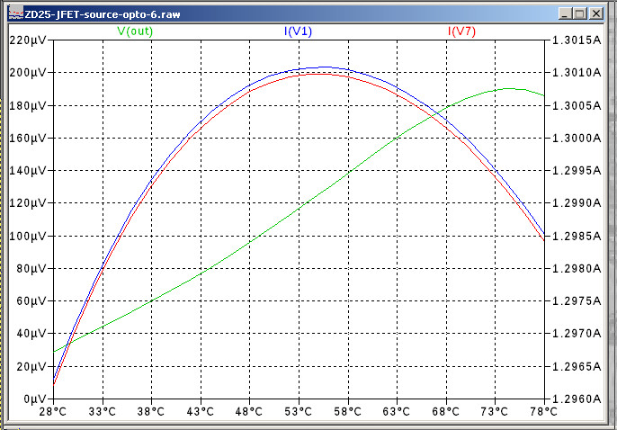Click the 68°C temperature axis label
Screen dimensions: 617x430
click(446, 411)
